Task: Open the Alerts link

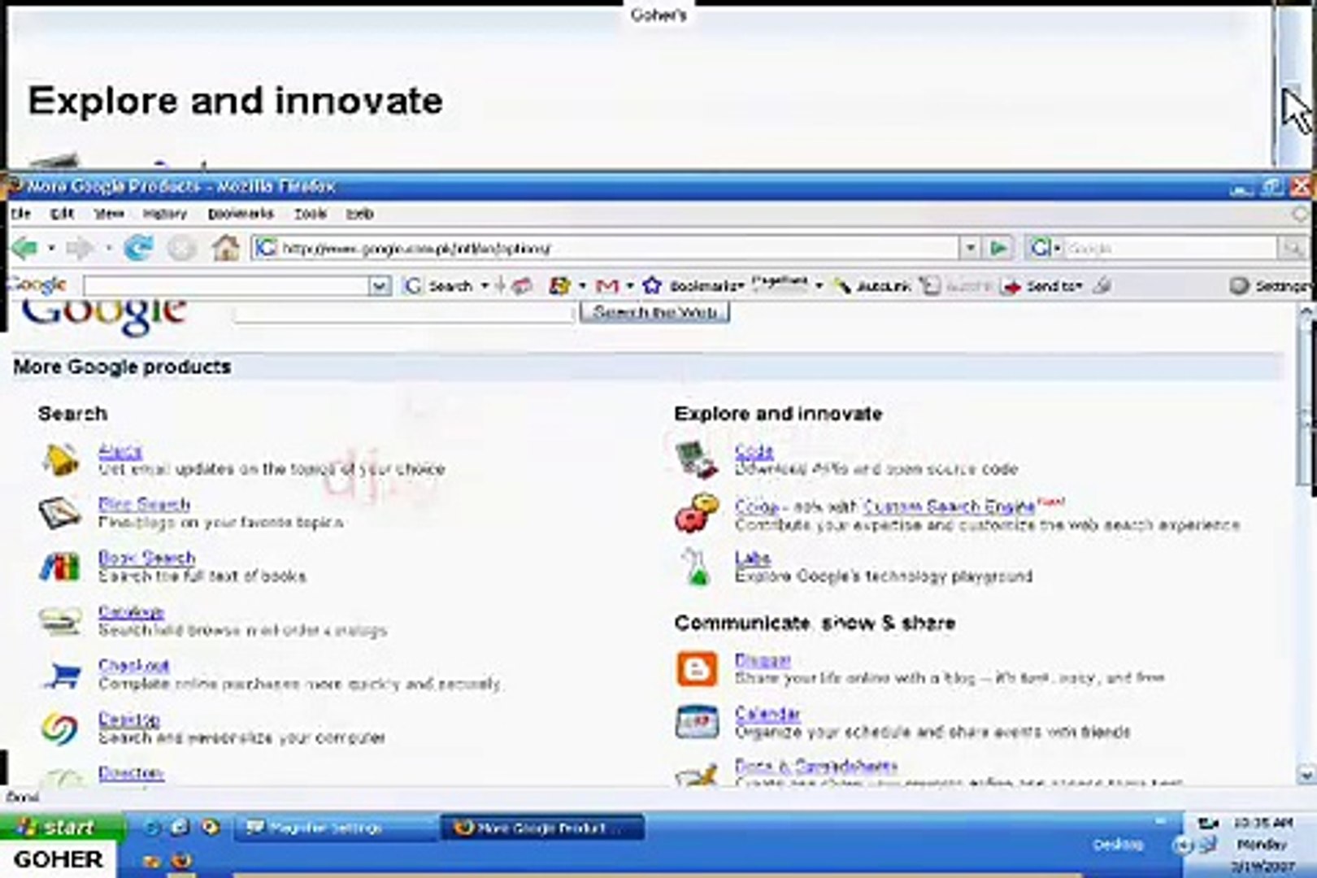Action: pyautogui.click(x=120, y=451)
